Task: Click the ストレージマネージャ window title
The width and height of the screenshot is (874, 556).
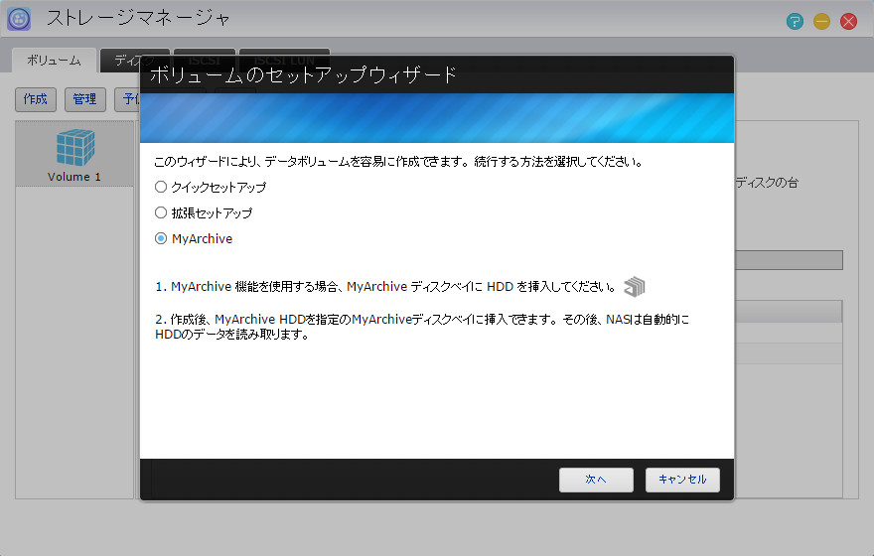Action: (138, 19)
